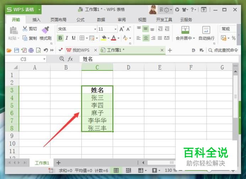Select the Format Painter (格式刷) brush

click(x=46, y=30)
